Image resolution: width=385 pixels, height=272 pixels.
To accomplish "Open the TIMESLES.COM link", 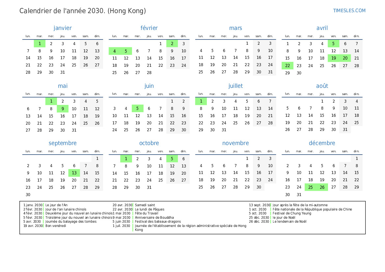I will click(x=349, y=11).
